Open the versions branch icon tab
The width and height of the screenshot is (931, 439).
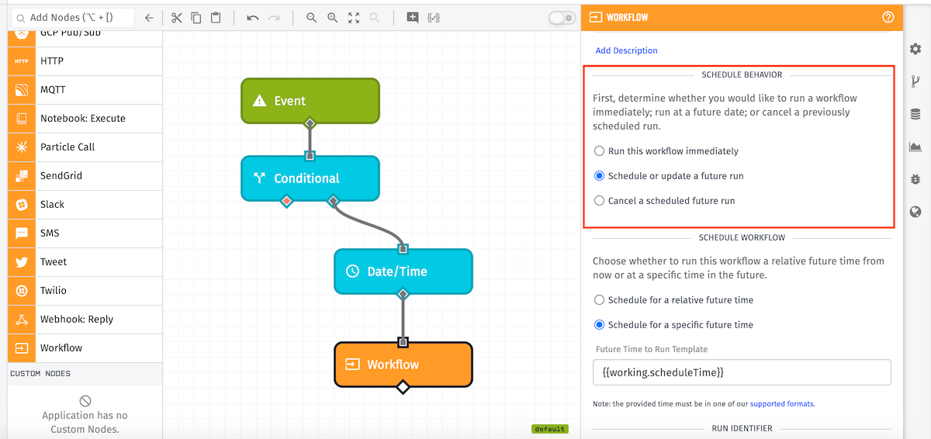point(915,81)
